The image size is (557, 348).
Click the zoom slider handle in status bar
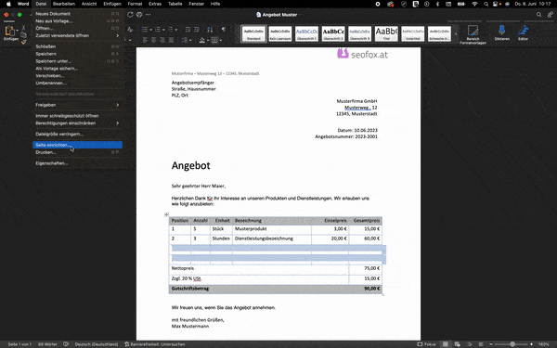(512, 344)
